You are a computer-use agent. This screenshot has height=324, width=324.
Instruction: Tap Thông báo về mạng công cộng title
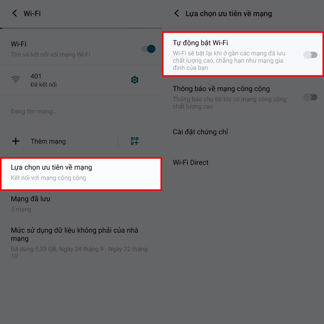pos(221,89)
